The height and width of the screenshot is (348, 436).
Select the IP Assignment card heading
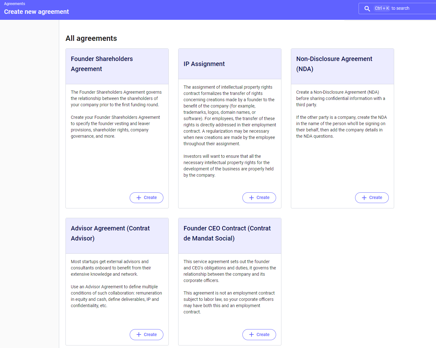pyautogui.click(x=204, y=64)
